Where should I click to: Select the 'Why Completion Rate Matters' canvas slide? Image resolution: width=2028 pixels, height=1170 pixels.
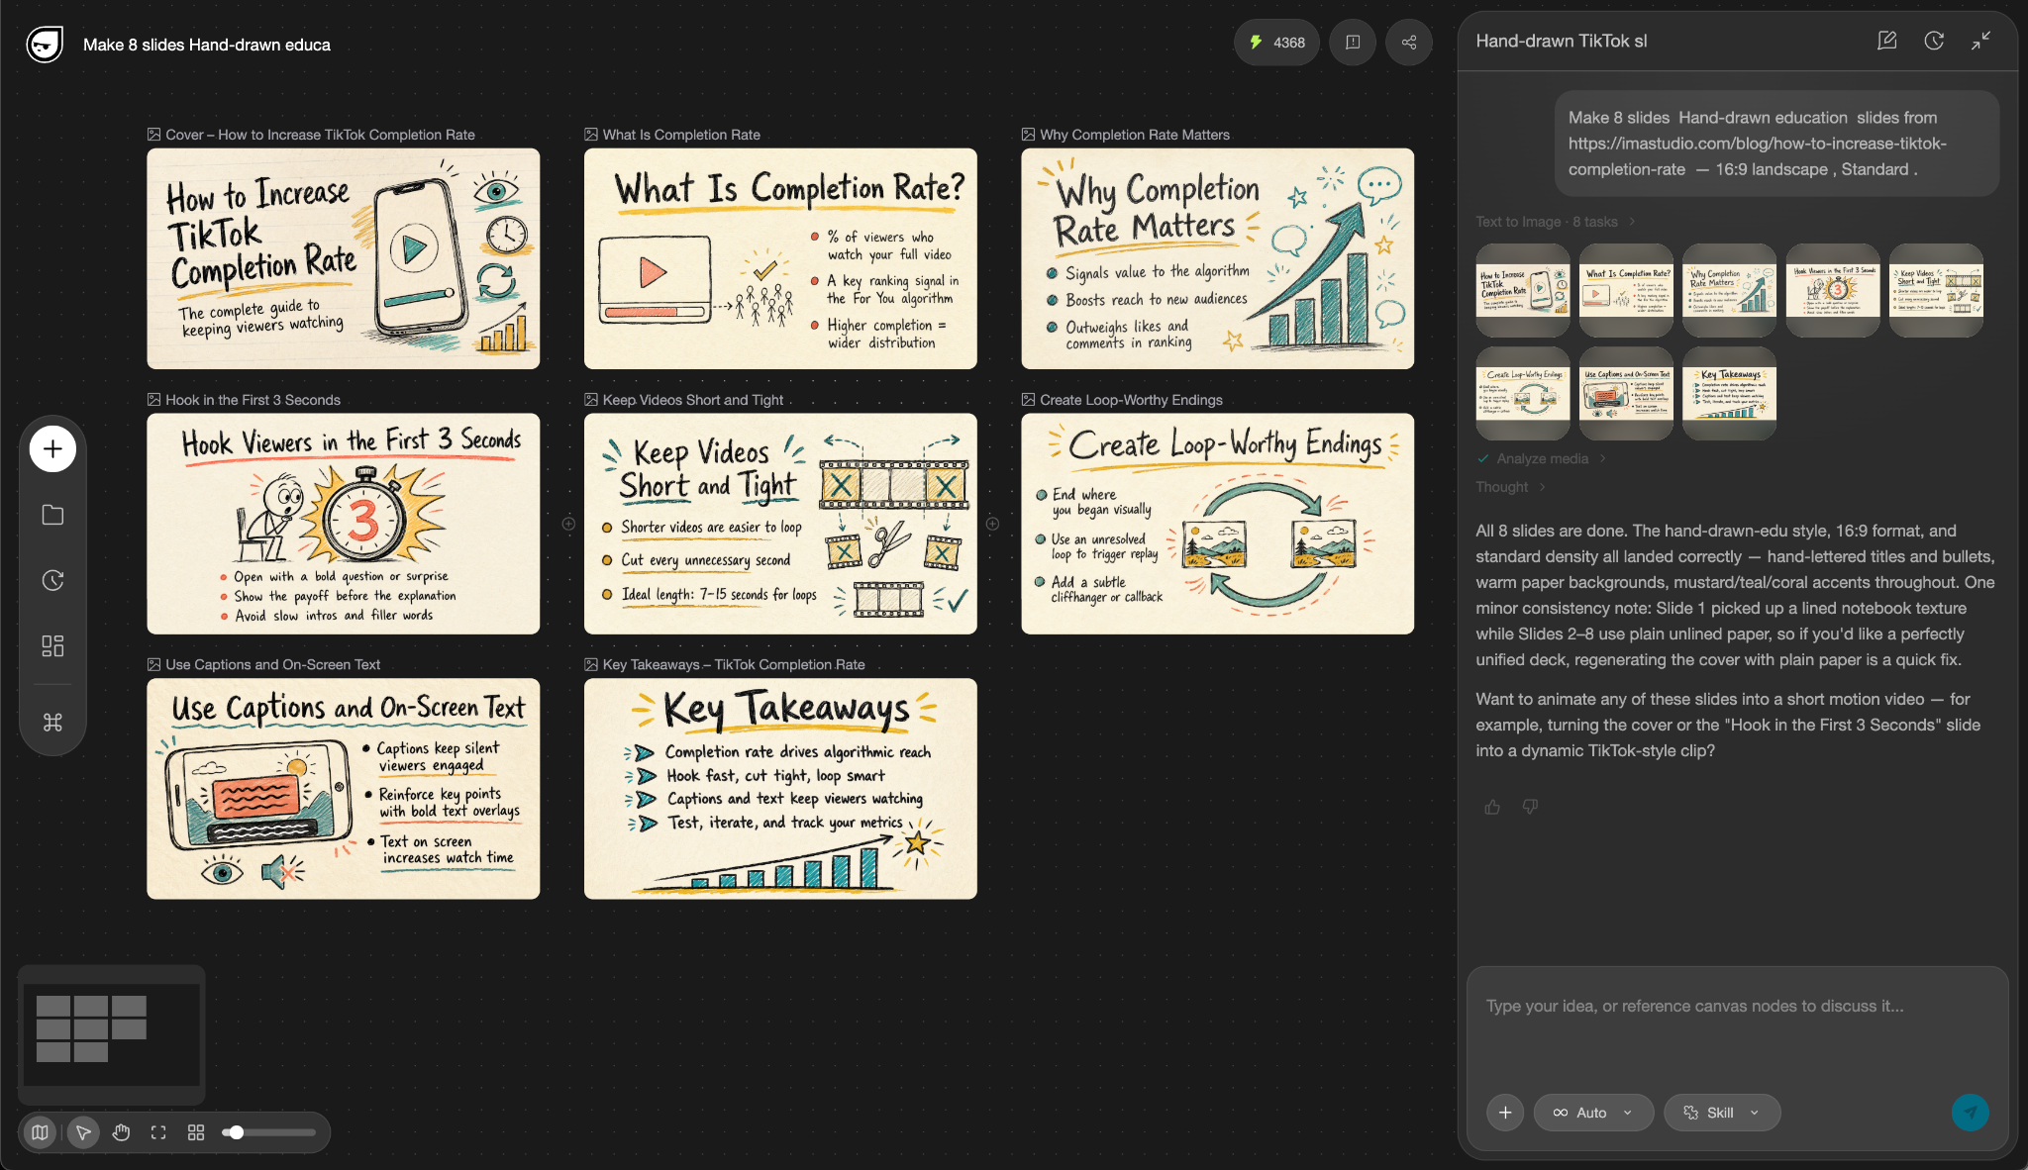[x=1218, y=258]
